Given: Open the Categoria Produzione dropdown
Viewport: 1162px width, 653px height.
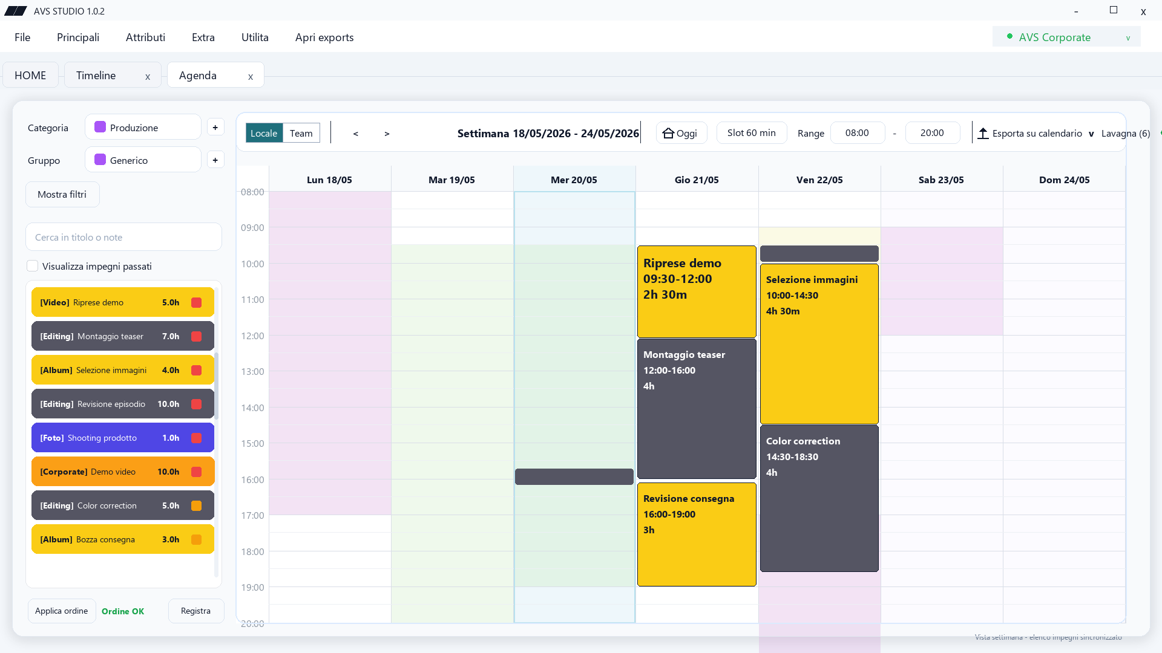Looking at the screenshot, I should [x=143, y=127].
